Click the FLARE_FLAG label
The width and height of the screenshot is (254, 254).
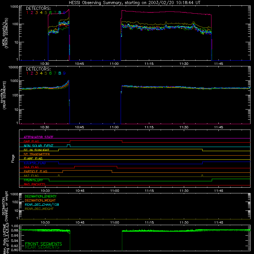tap(33, 158)
